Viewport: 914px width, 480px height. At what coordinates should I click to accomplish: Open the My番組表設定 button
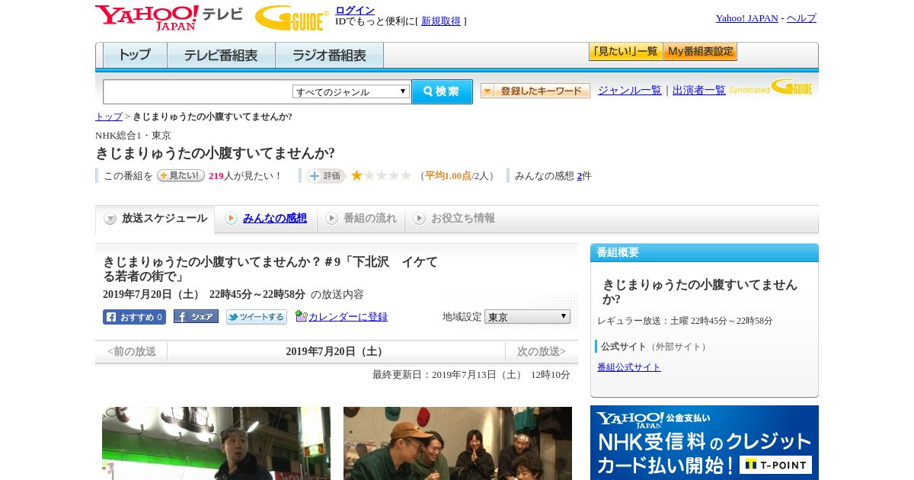(x=700, y=52)
